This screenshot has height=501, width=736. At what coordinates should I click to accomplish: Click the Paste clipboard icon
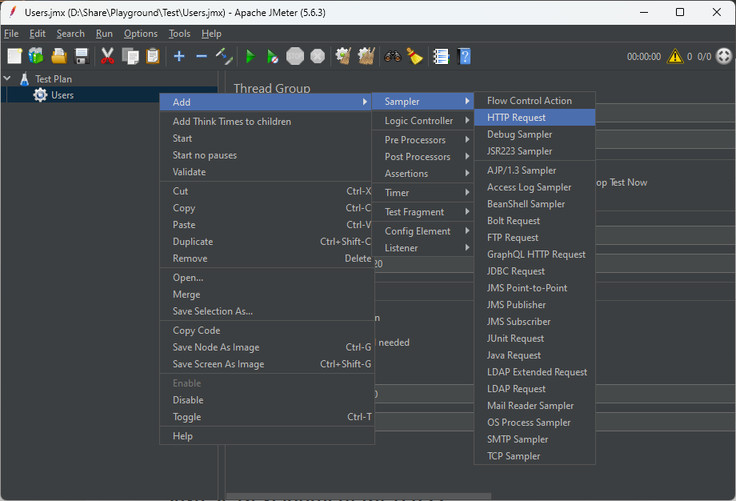point(153,56)
